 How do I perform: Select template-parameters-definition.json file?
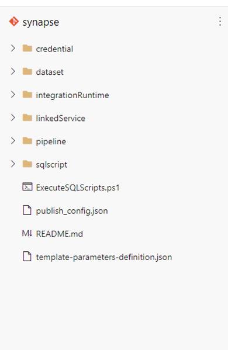click(104, 257)
